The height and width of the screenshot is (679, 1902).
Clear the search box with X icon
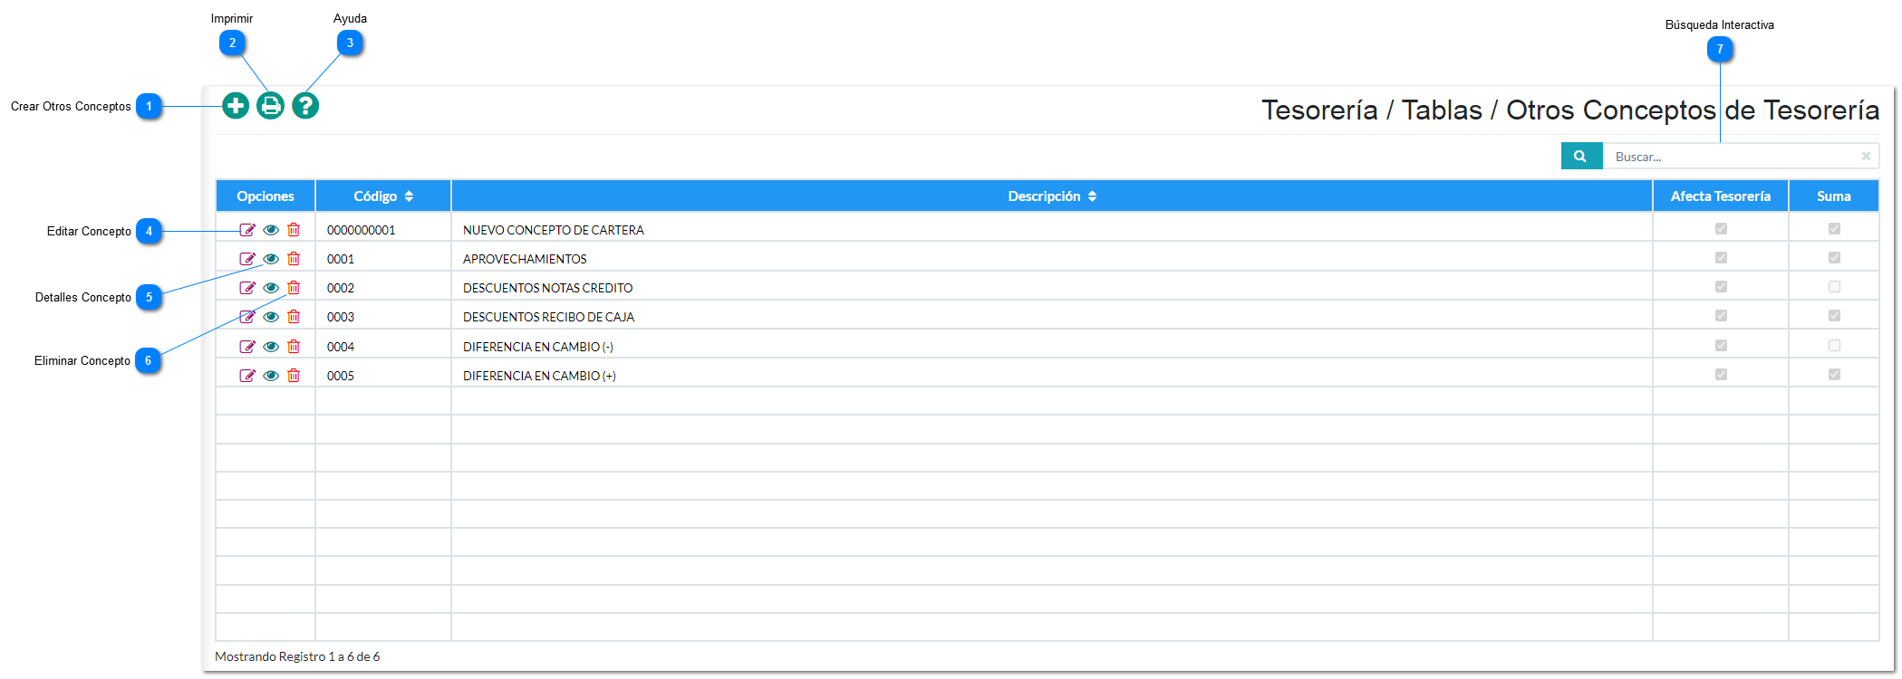pyautogui.click(x=1866, y=156)
